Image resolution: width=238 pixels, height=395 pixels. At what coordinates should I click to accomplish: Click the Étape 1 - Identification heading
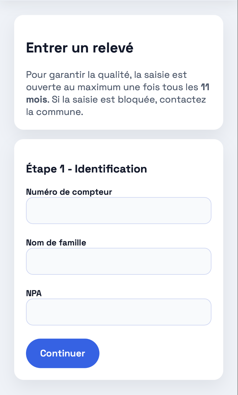(87, 169)
